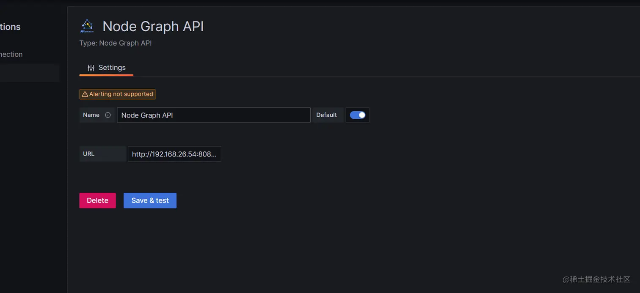Click the warning triangle icon in badge
Screen dimensions: 640x293
[x=85, y=94]
